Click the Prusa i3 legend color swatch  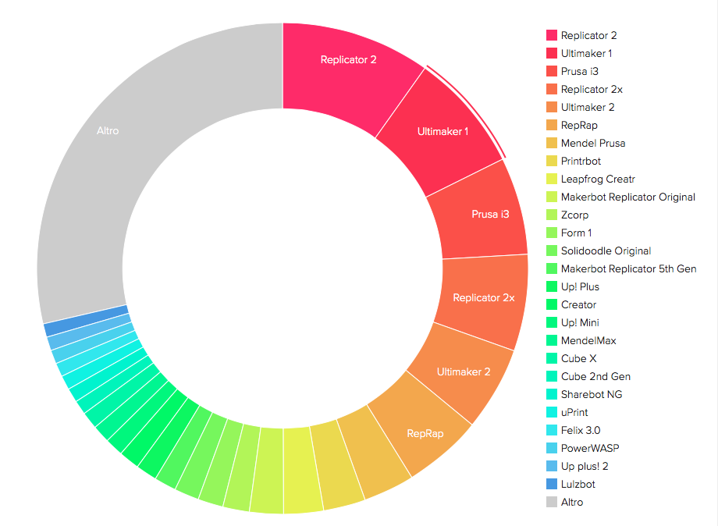[551, 71]
